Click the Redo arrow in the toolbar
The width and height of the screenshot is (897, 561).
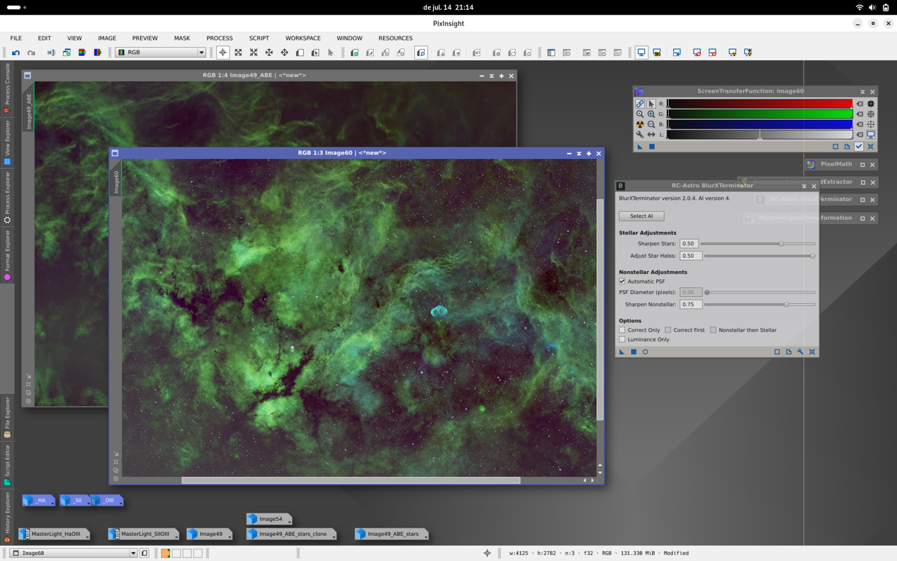(x=32, y=53)
